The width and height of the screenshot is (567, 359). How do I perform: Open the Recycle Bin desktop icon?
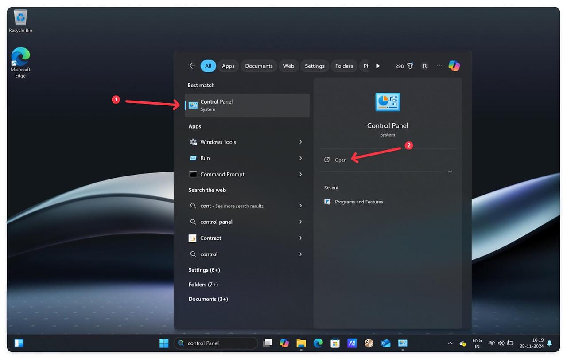click(20, 21)
